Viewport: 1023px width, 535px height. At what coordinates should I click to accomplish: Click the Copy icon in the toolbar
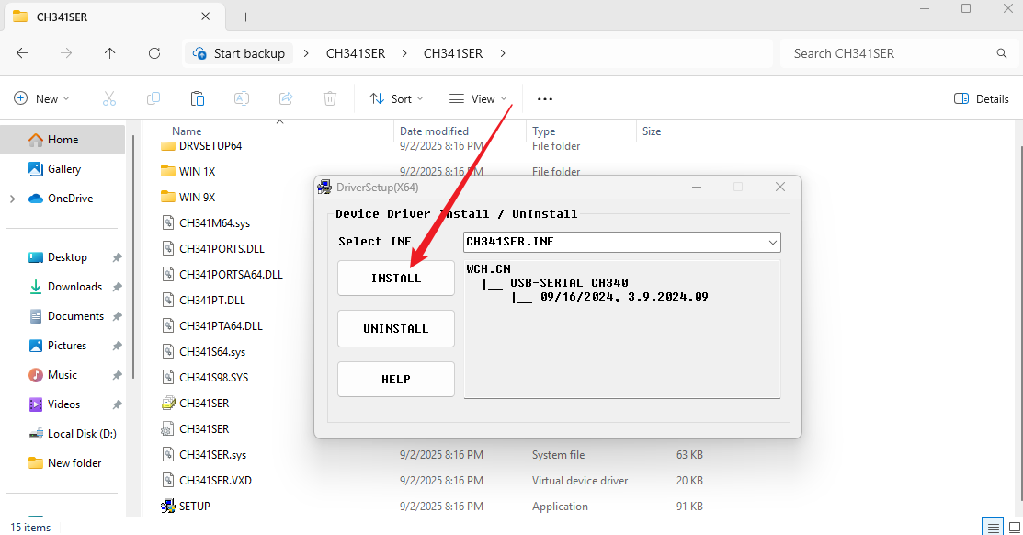(x=153, y=98)
